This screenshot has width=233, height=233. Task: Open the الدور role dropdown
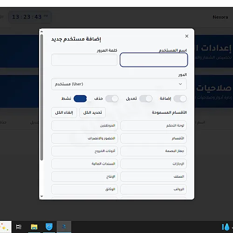119,84
